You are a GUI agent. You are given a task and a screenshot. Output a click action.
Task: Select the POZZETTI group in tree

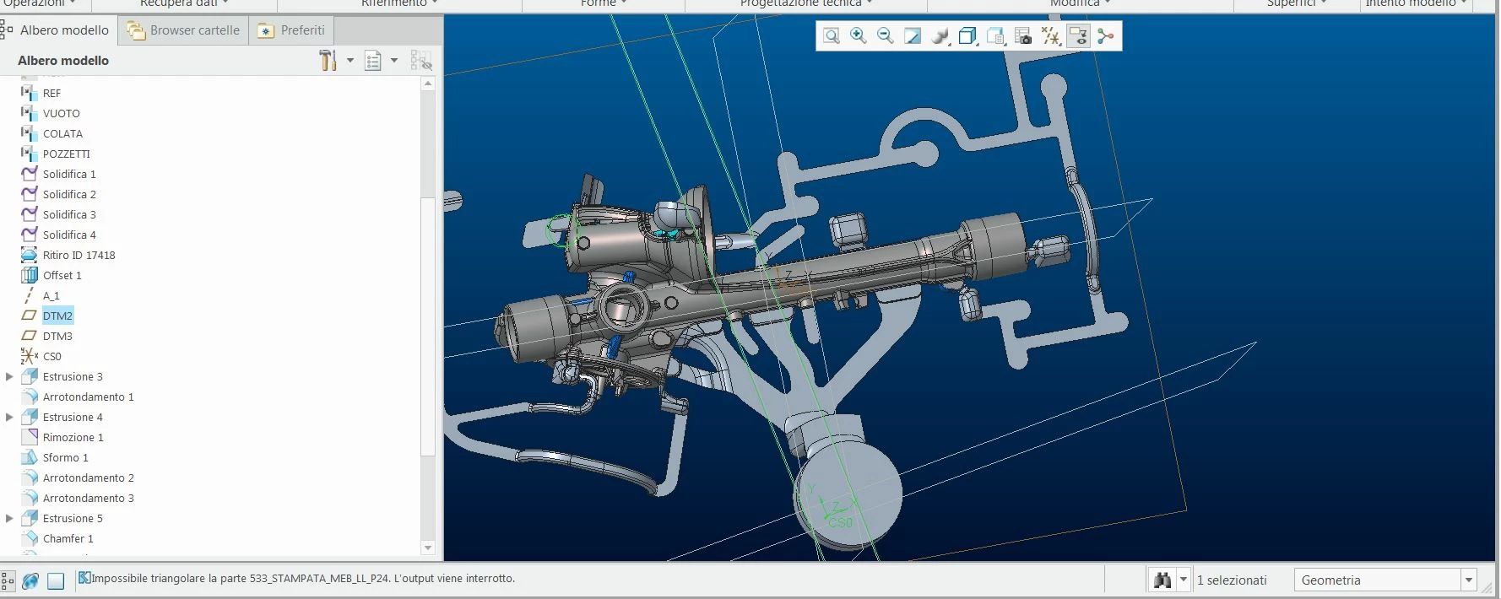66,154
